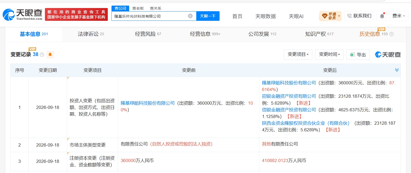Click the 投资人变更 item cell

tap(92, 107)
